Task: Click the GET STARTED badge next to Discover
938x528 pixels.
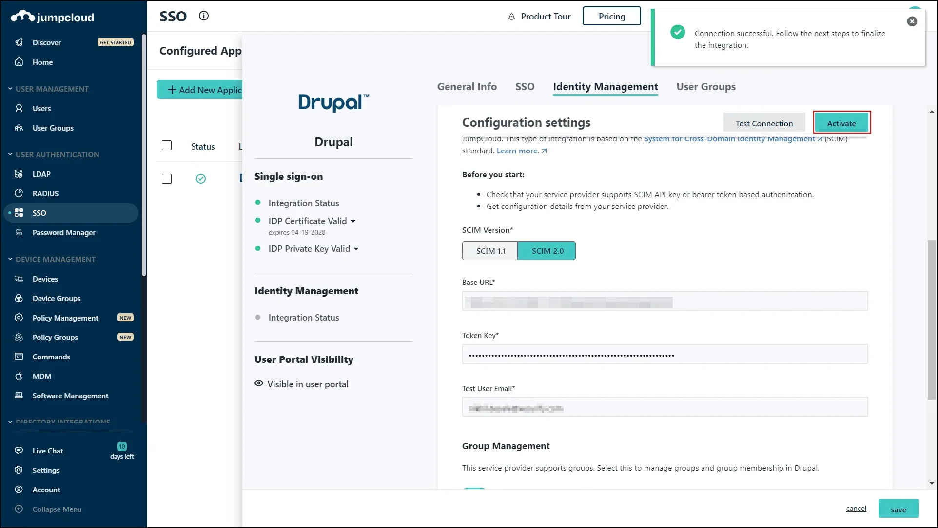Action: (x=116, y=42)
